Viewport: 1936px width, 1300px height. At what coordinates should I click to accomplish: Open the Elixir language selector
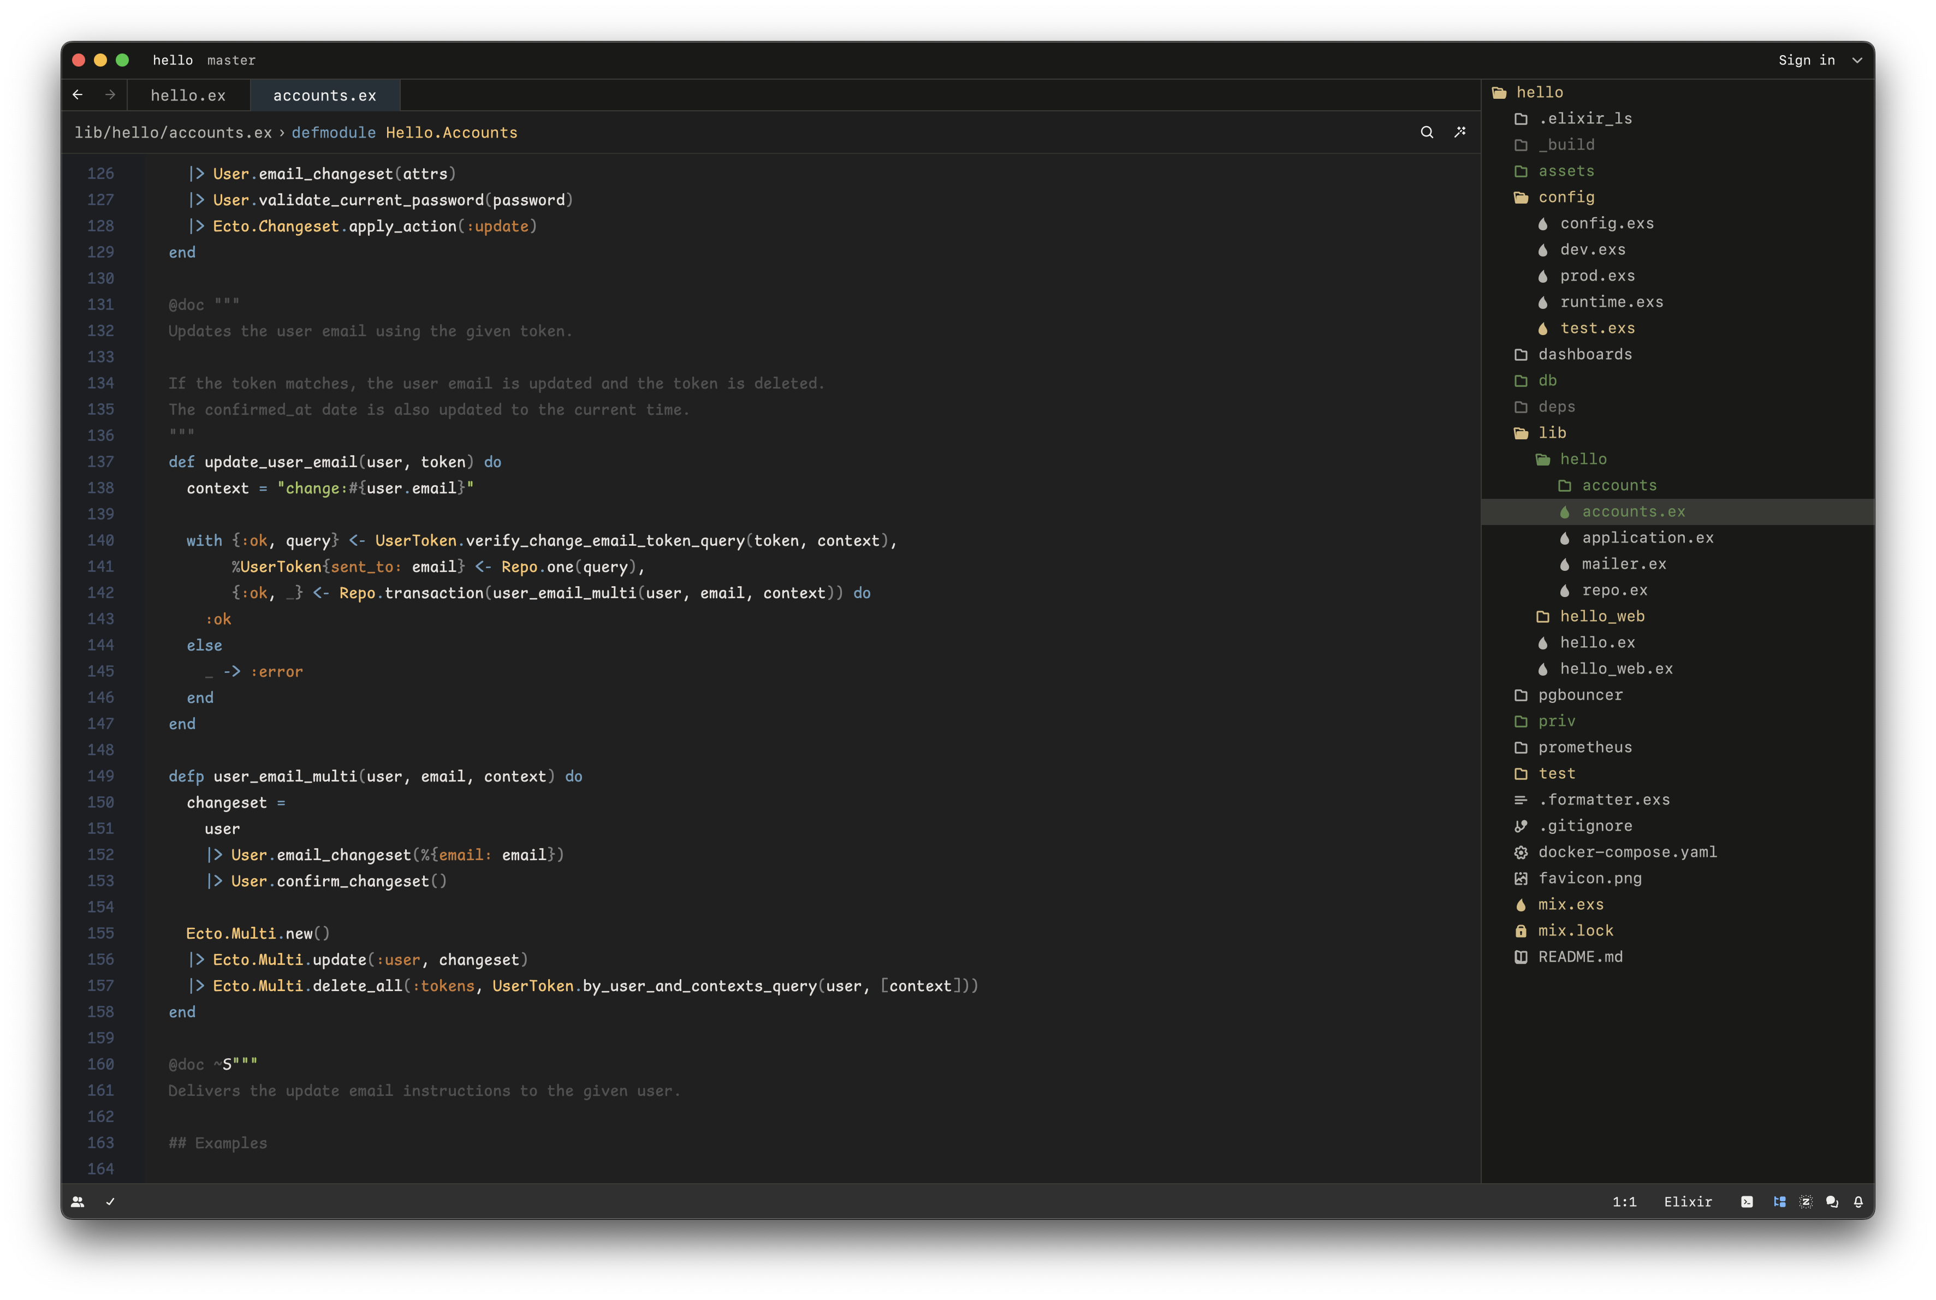(1687, 1201)
